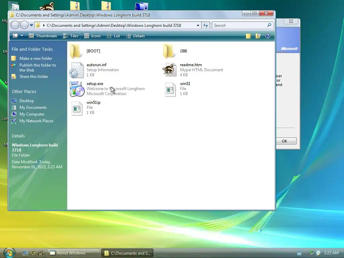This screenshot has width=344, height=258.
Task: Click Publish this folder to the Web
Action: coord(38,68)
